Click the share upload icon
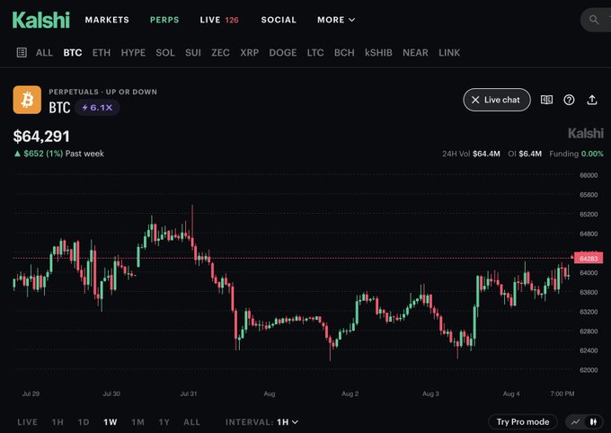 coord(592,100)
